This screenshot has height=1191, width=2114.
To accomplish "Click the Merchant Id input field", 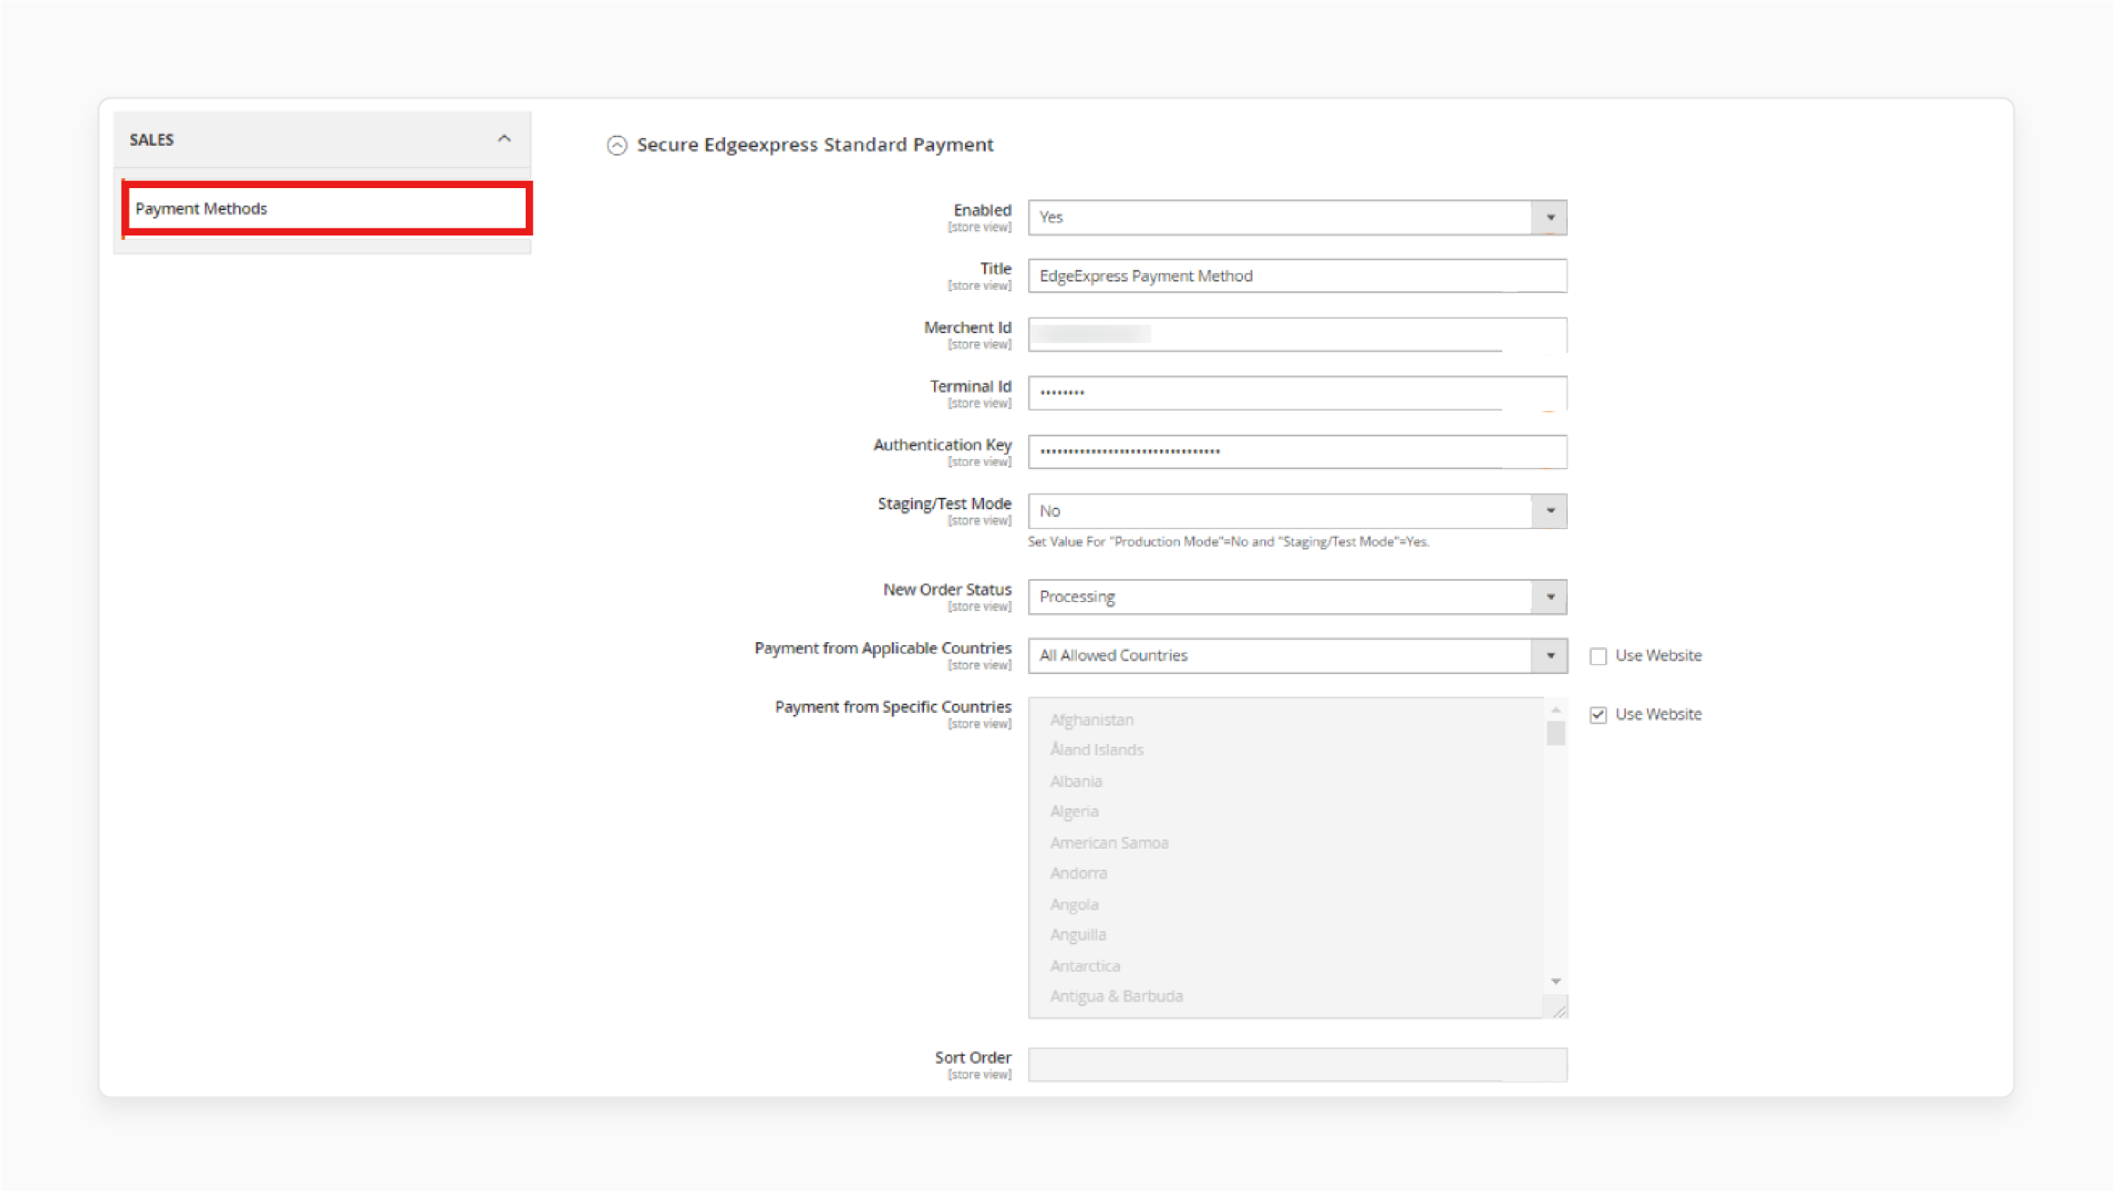I will (x=1297, y=334).
